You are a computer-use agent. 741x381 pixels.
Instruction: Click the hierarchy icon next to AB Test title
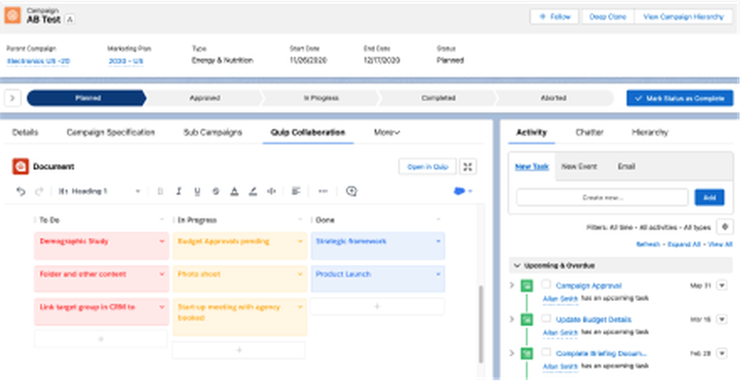coord(70,19)
